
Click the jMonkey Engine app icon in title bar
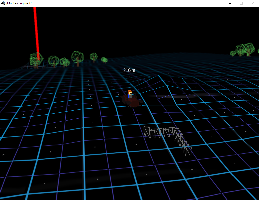3,3
